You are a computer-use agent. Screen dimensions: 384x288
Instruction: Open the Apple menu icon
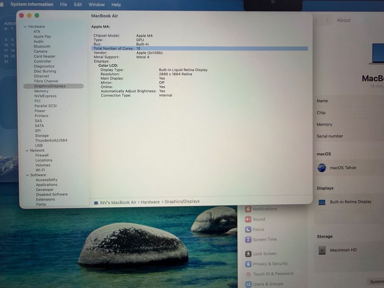pyautogui.click(x=1, y=5)
